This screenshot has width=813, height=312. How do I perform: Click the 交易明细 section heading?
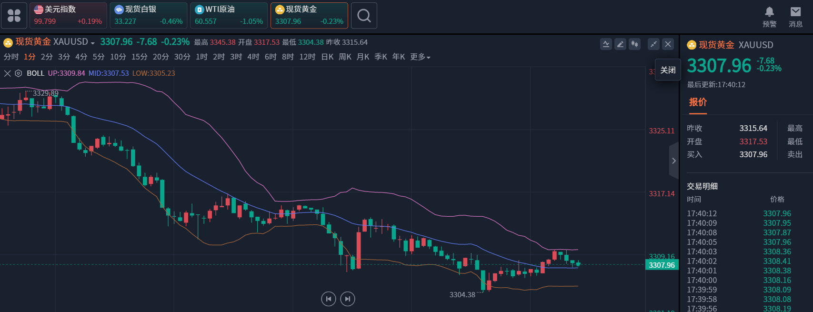pyautogui.click(x=702, y=186)
